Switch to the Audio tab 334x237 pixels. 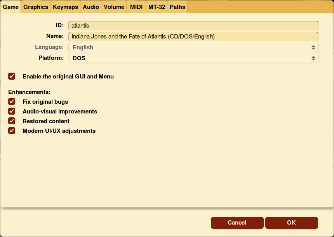[x=91, y=7]
